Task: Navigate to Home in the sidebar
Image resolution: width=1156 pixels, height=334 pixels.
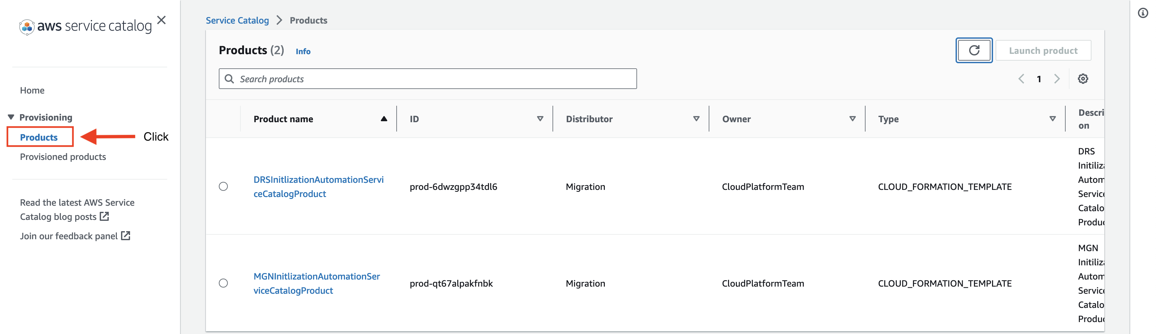Action: click(x=32, y=90)
